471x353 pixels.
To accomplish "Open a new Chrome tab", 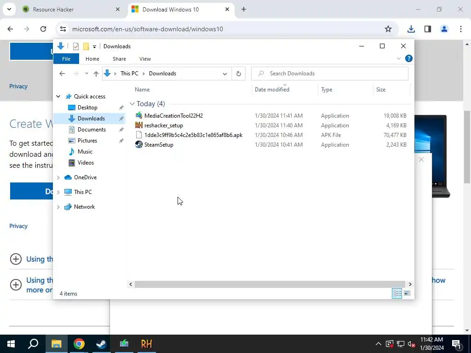I will [x=244, y=9].
